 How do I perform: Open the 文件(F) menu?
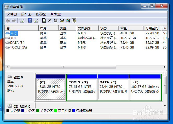(x=12, y=14)
